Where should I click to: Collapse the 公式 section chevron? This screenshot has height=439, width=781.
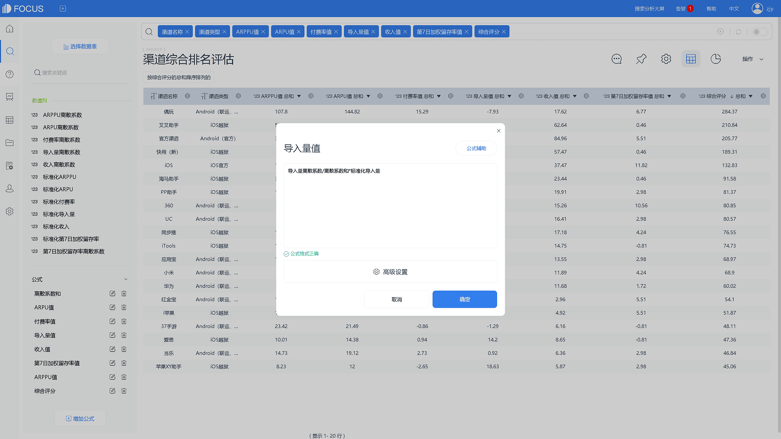coord(126,279)
